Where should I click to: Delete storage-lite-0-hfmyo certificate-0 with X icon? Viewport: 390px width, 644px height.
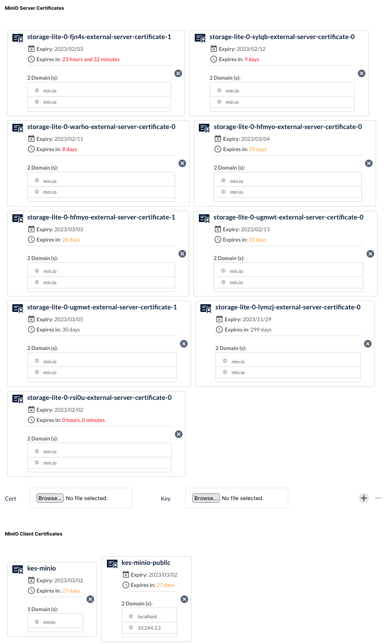coord(368,163)
